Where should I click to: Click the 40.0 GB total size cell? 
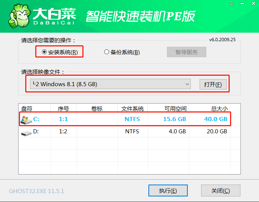pyautogui.click(x=216, y=119)
